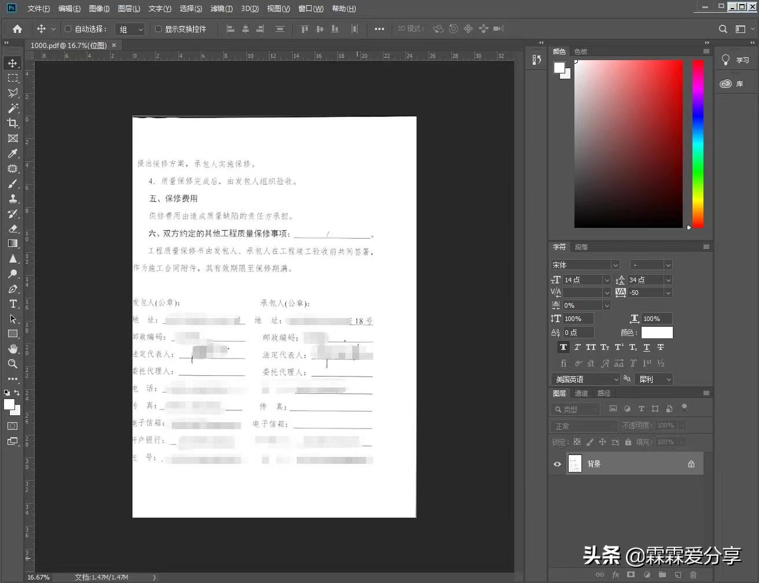The width and height of the screenshot is (759, 583).
Task: Open the Auto-Select group dropdown
Action: pyautogui.click(x=130, y=29)
